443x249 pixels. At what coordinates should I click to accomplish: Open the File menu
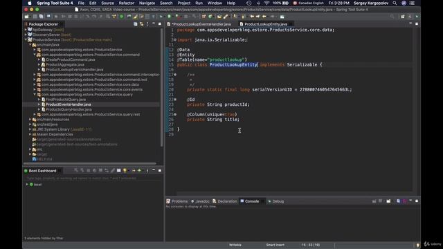[81, 3]
